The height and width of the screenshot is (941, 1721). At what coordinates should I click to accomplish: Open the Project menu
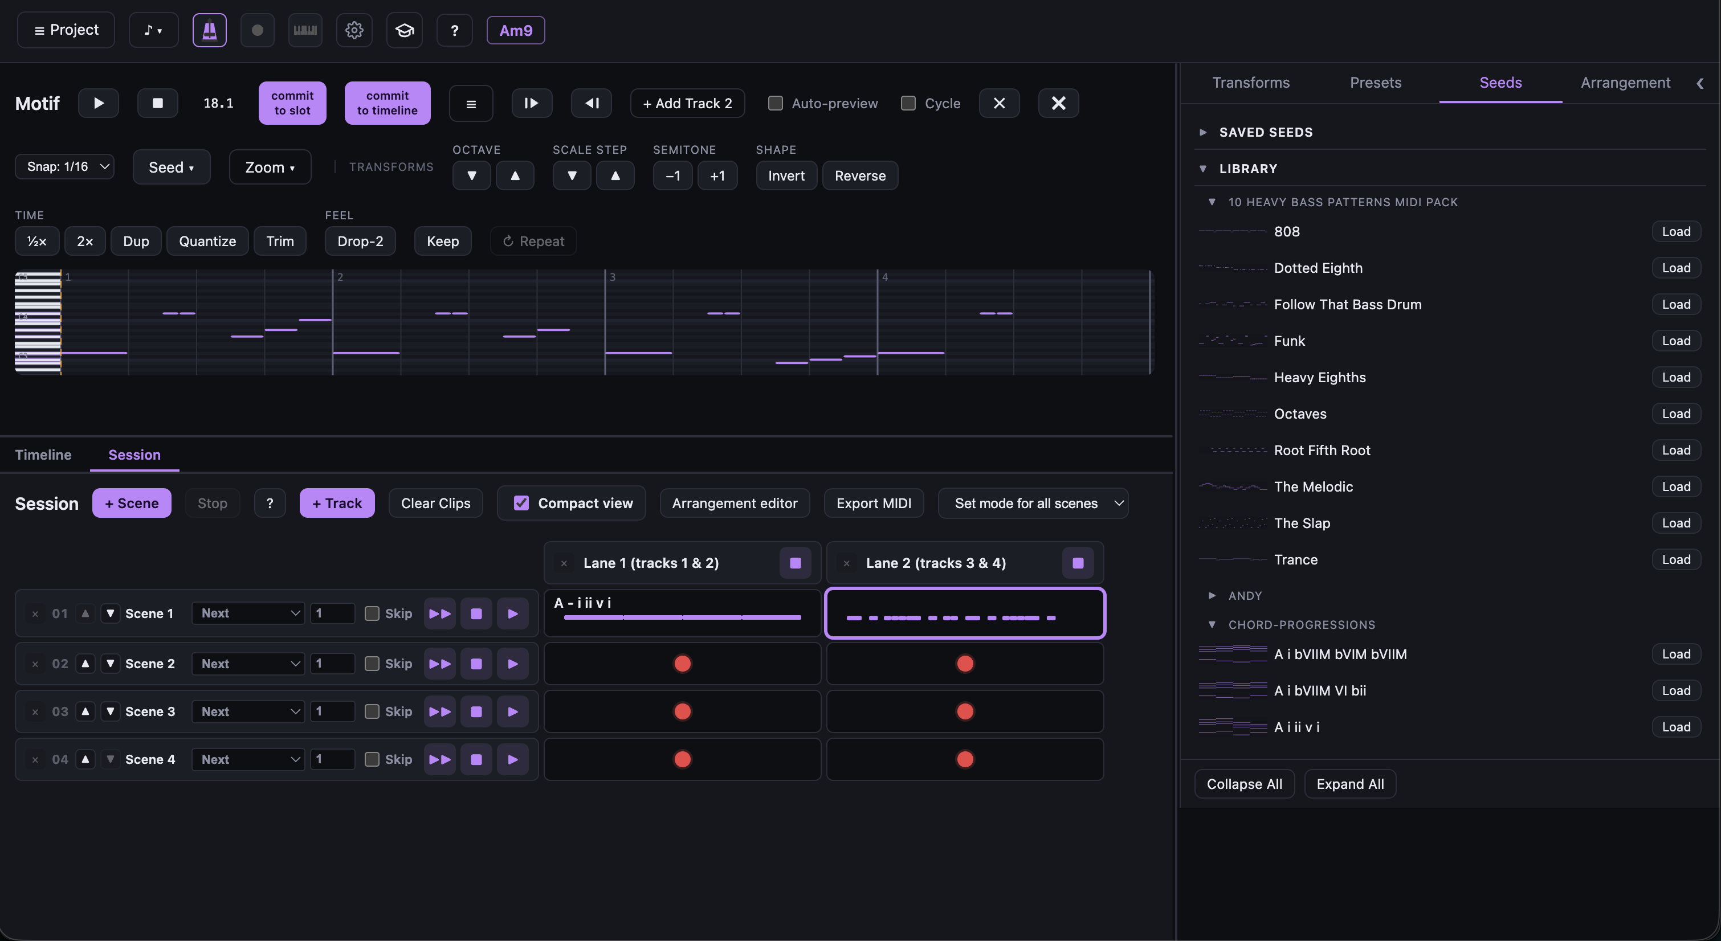[x=66, y=30]
